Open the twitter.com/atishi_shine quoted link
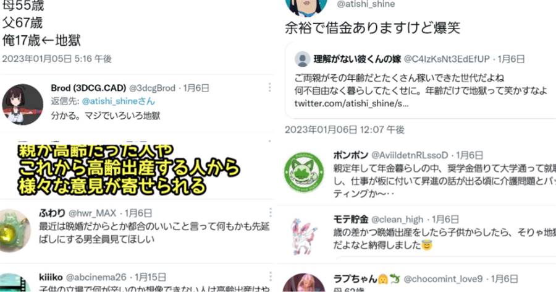 (x=352, y=104)
